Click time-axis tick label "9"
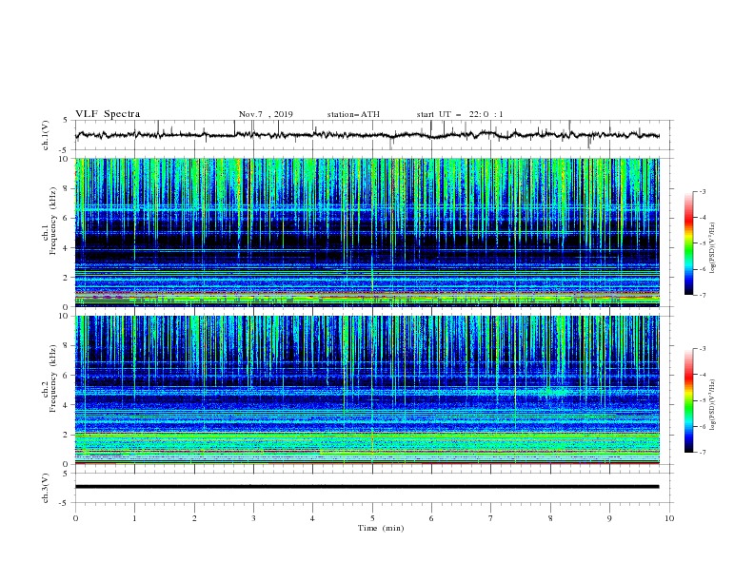Viewport: 754px width, 582px height. coord(609,518)
